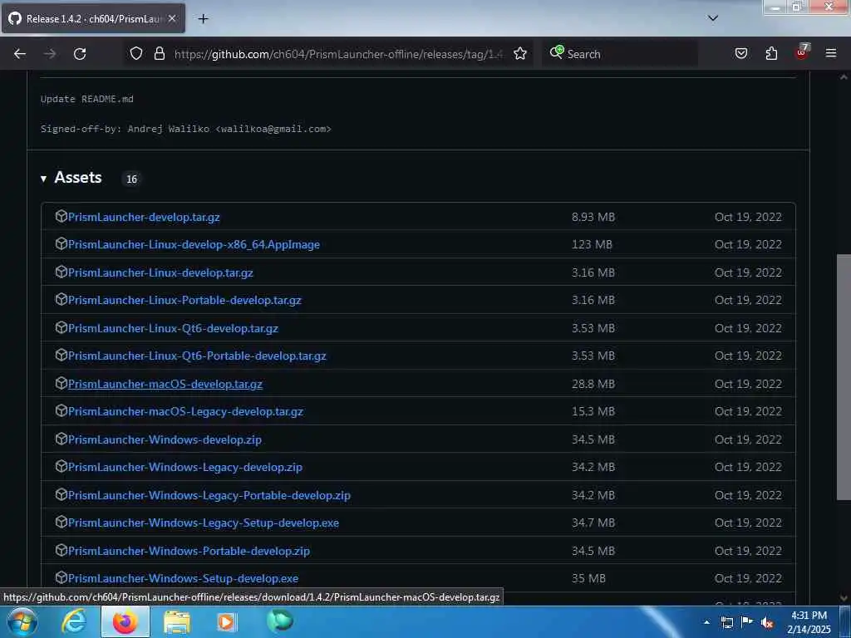The width and height of the screenshot is (851, 638).
Task: Open the Firefox hamburger menu
Action: point(831,53)
